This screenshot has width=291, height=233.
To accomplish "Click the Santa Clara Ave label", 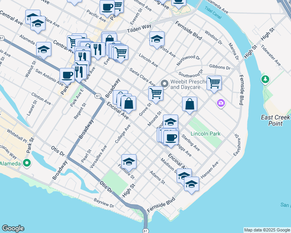I will 142,77.
